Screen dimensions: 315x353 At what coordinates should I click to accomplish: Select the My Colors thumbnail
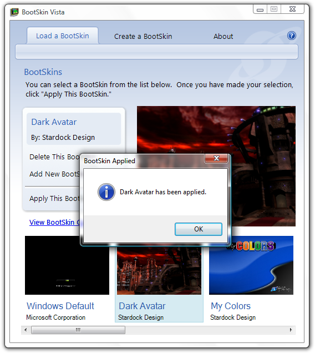251,265
